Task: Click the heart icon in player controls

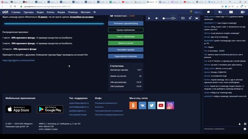Action: tap(173, 18)
